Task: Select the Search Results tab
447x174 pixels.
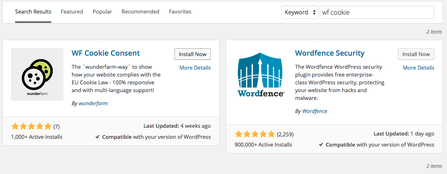Action: 33,12
